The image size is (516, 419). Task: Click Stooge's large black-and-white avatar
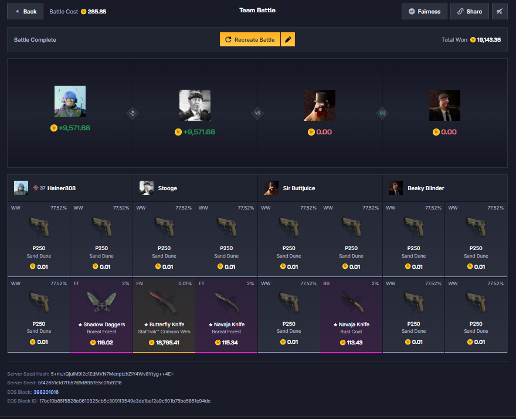pos(195,105)
